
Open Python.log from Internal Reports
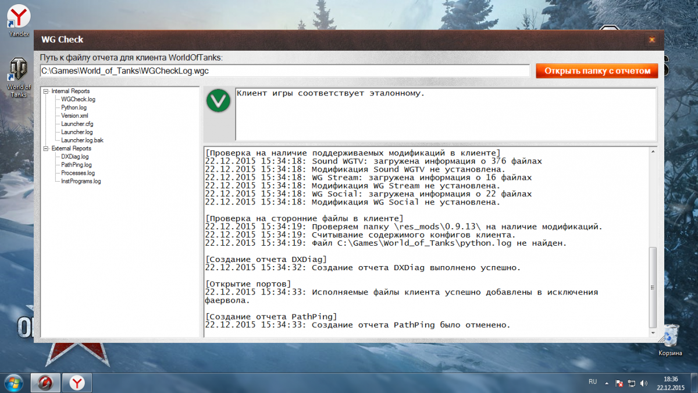[74, 108]
